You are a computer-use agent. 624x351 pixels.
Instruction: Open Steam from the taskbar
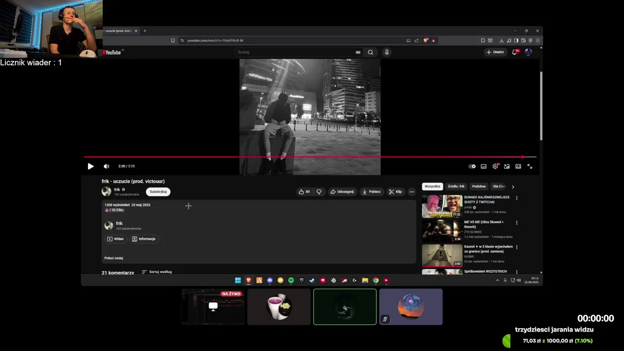(x=312, y=280)
